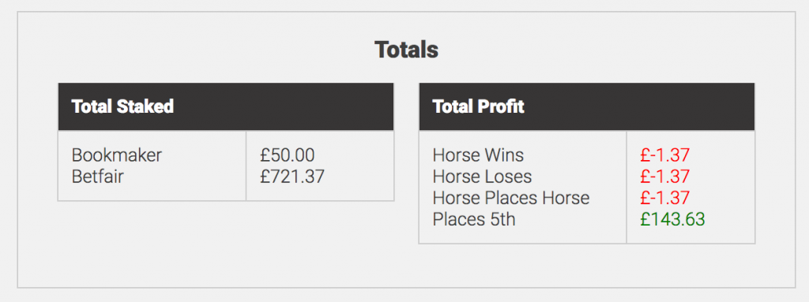Select the Horse Loses profit value
809x302 pixels.
[x=665, y=177]
